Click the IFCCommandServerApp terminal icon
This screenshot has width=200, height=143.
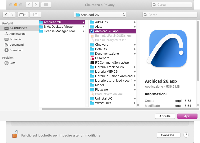tap(92, 63)
